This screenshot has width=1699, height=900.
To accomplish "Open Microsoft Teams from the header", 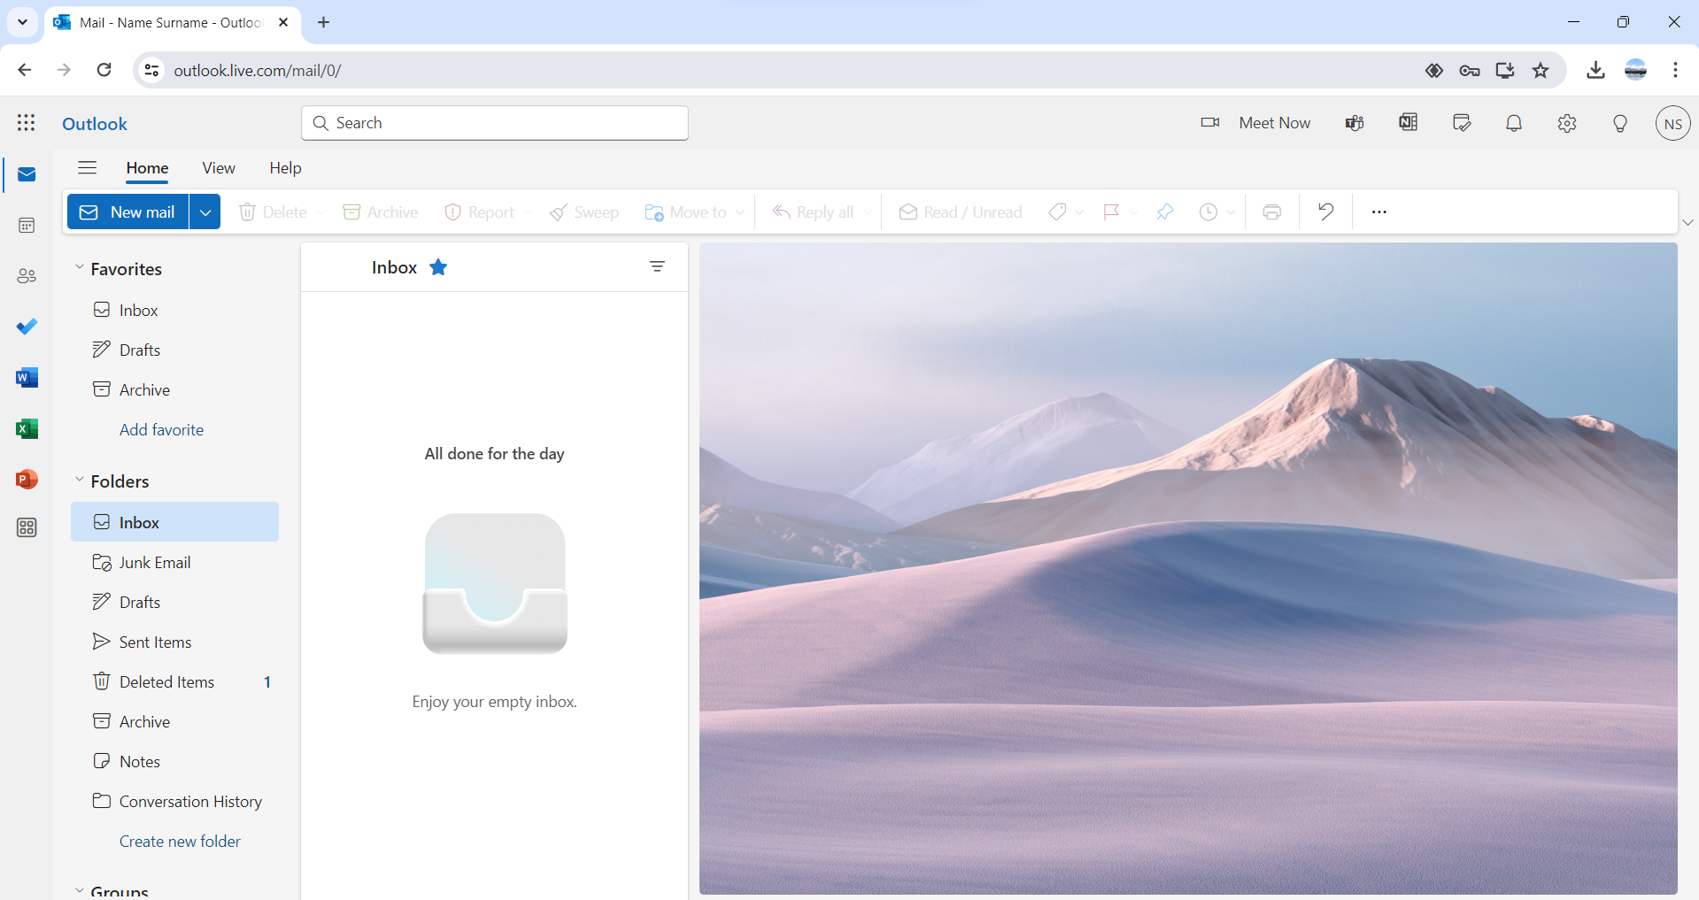I will [1354, 123].
